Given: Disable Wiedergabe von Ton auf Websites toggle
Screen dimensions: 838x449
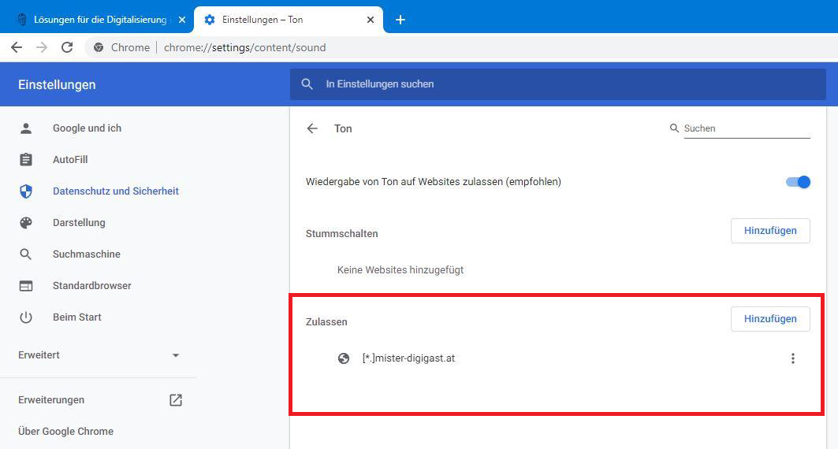Looking at the screenshot, I should point(798,182).
